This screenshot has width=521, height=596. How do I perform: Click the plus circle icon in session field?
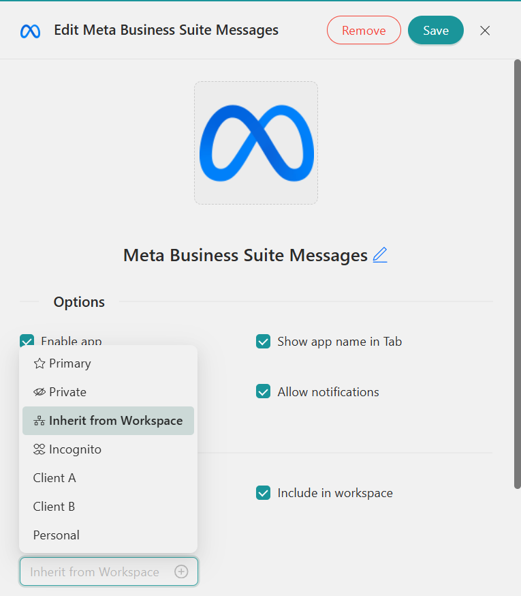[x=181, y=572]
